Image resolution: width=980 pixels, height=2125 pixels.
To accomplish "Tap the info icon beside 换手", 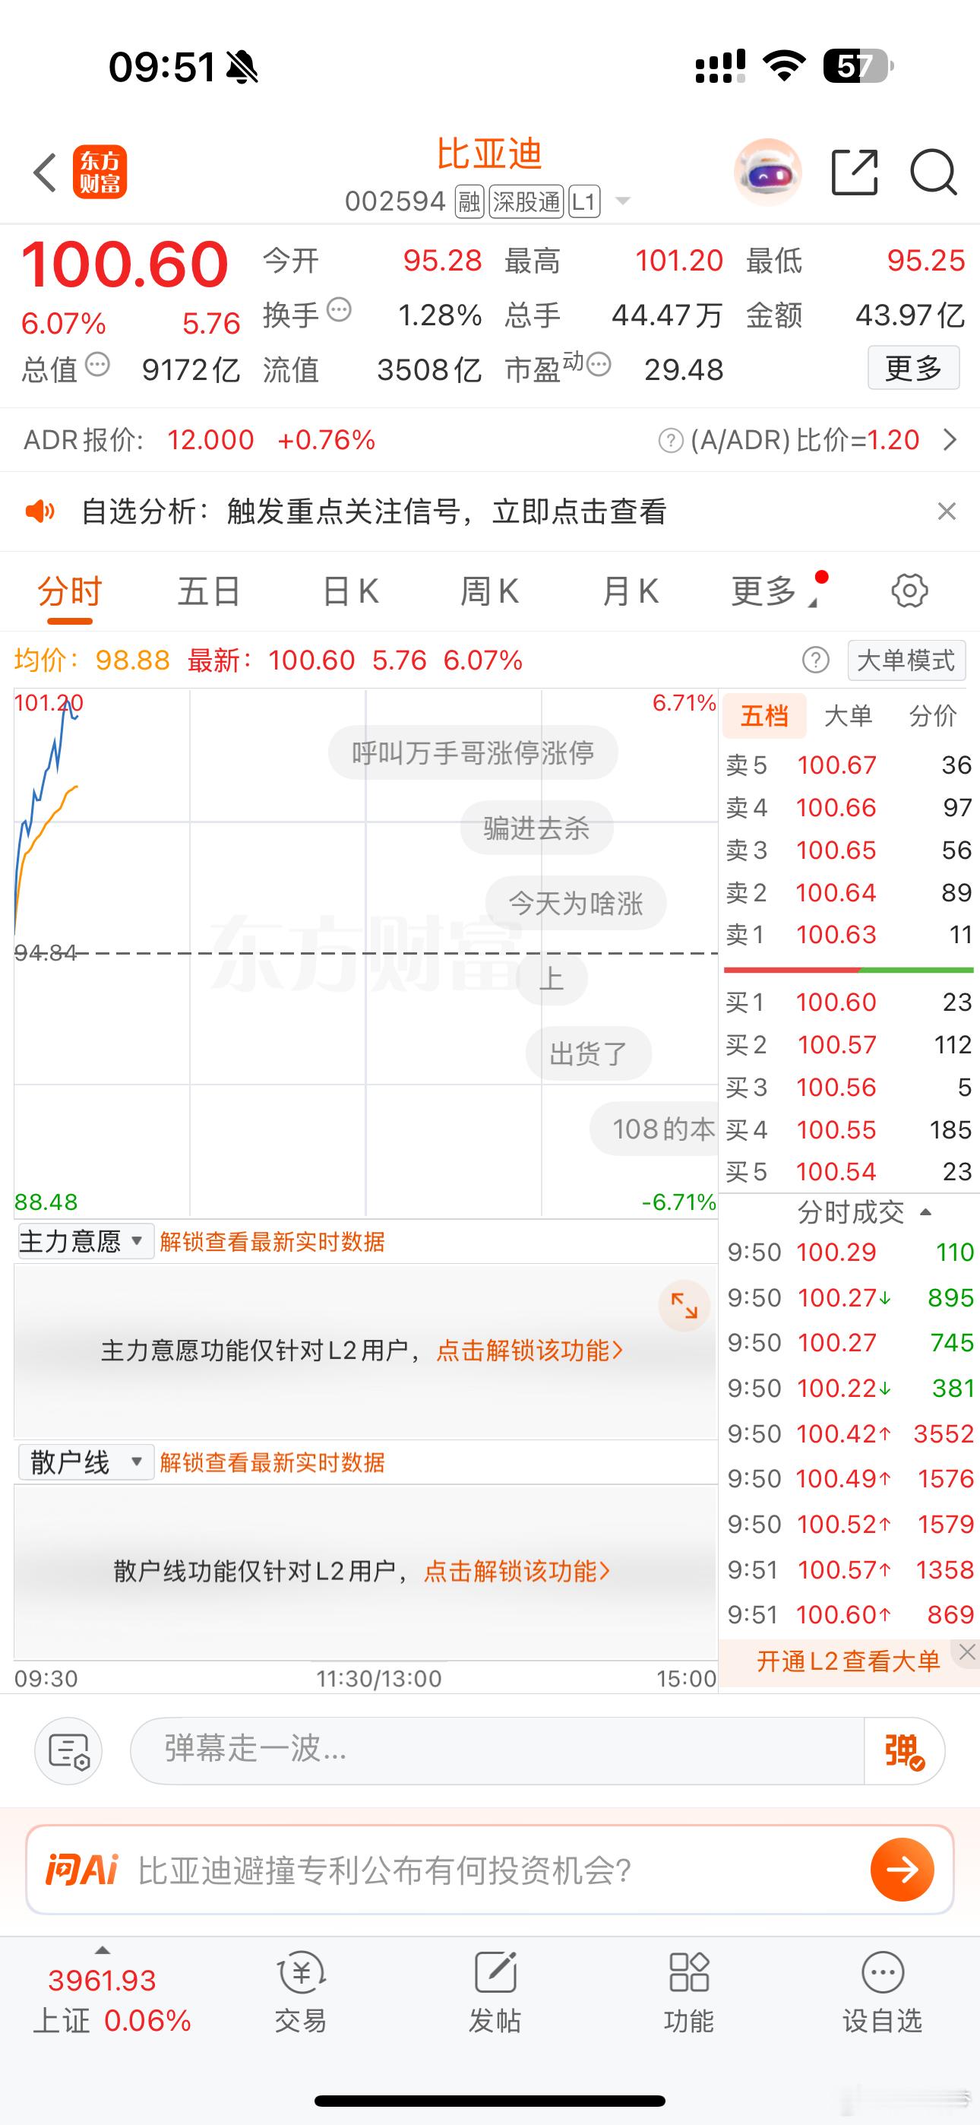I will click(x=339, y=311).
